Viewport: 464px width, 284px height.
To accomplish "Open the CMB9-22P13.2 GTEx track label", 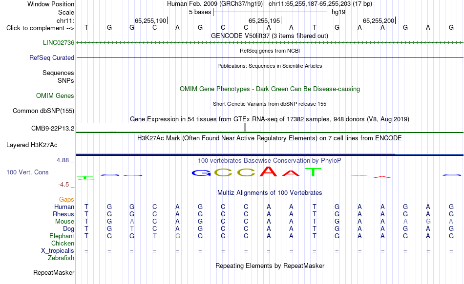I will (x=53, y=129).
